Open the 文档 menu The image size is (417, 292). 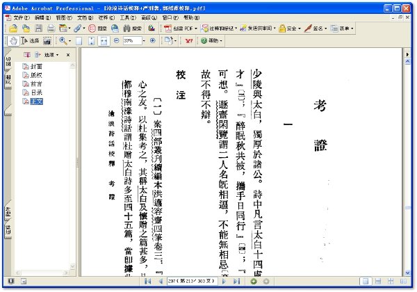pos(85,17)
